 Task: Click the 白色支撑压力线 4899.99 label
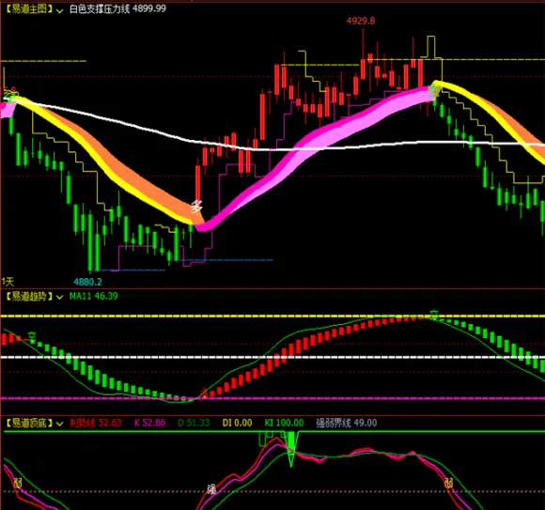117,8
